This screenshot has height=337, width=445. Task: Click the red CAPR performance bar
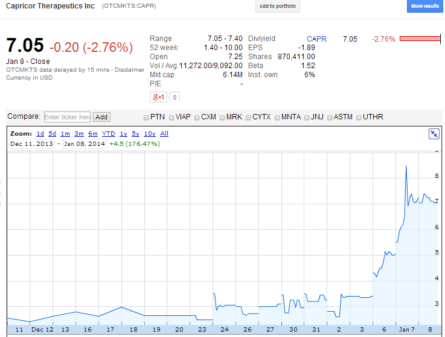point(420,39)
